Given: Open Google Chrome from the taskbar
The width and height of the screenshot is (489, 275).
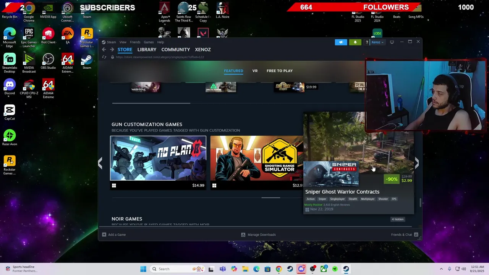Looking at the screenshot, I should (279, 269).
